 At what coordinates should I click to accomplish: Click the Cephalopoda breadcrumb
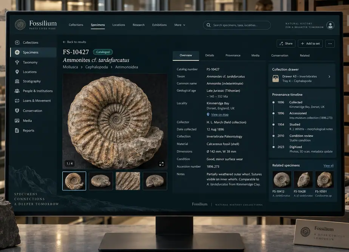(x=96, y=67)
